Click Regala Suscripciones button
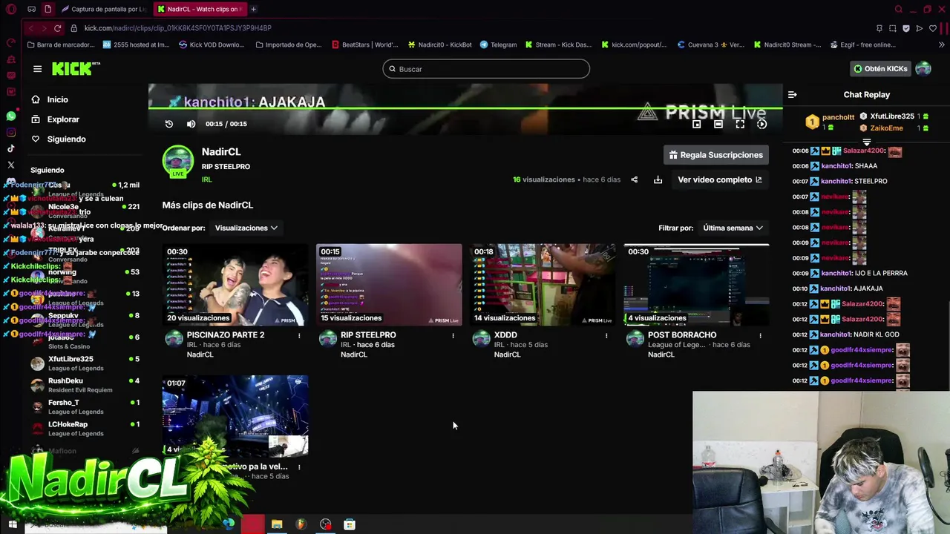 coord(716,155)
